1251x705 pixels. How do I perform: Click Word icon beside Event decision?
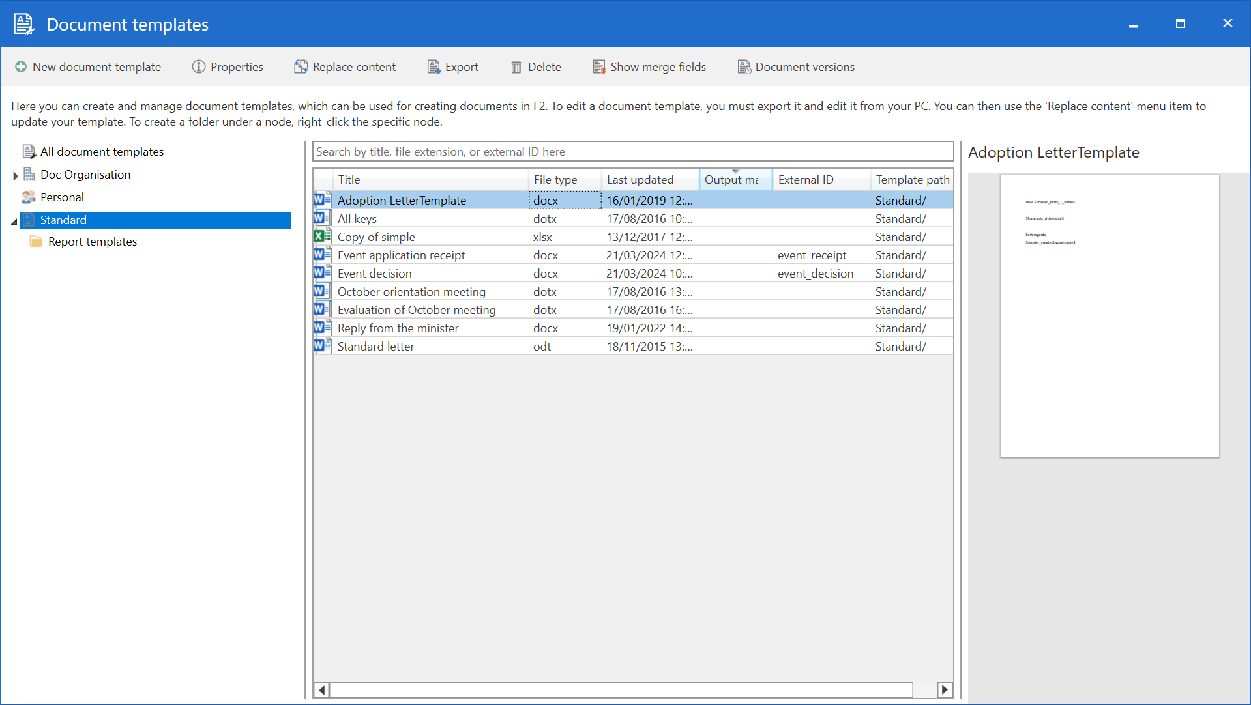(x=322, y=273)
